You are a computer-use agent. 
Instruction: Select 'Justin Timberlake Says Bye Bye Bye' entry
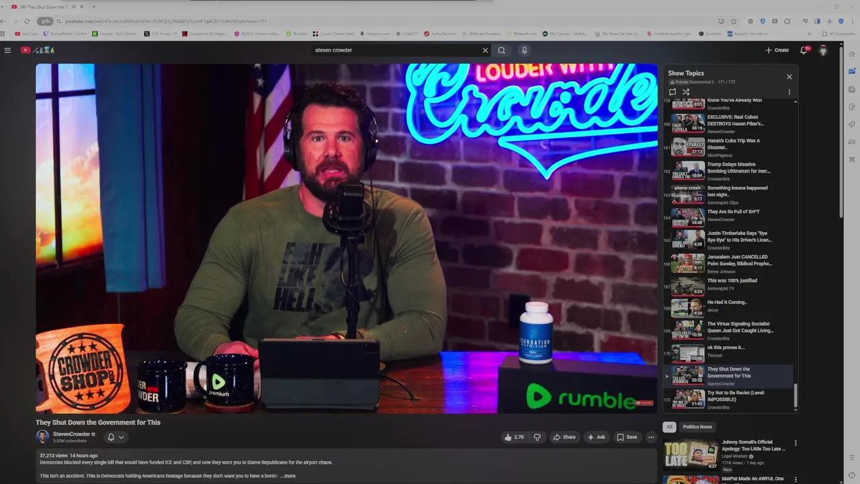pyautogui.click(x=730, y=240)
